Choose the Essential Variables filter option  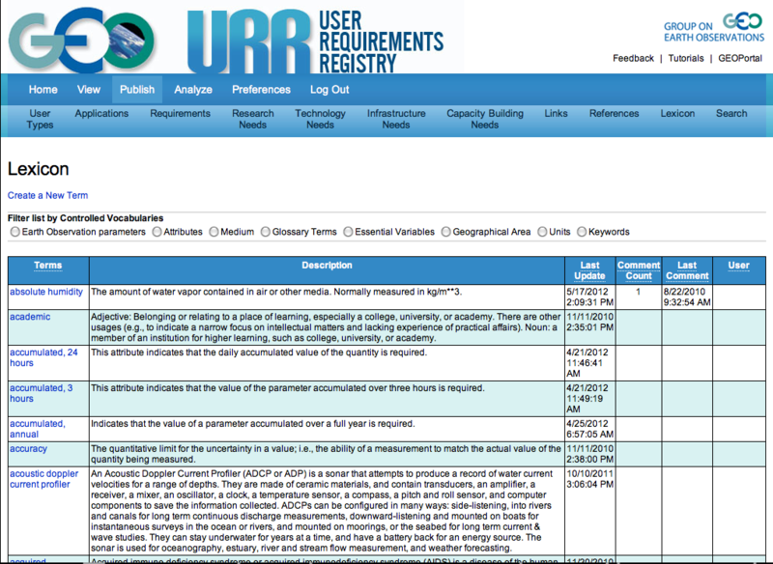pos(348,232)
